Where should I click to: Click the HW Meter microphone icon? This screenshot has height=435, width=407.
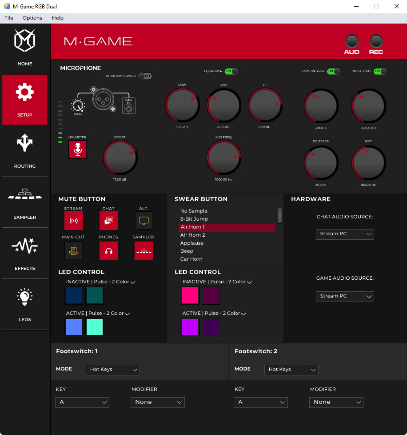coord(78,149)
